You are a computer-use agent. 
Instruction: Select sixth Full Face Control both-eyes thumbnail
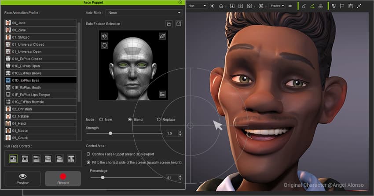71,159
